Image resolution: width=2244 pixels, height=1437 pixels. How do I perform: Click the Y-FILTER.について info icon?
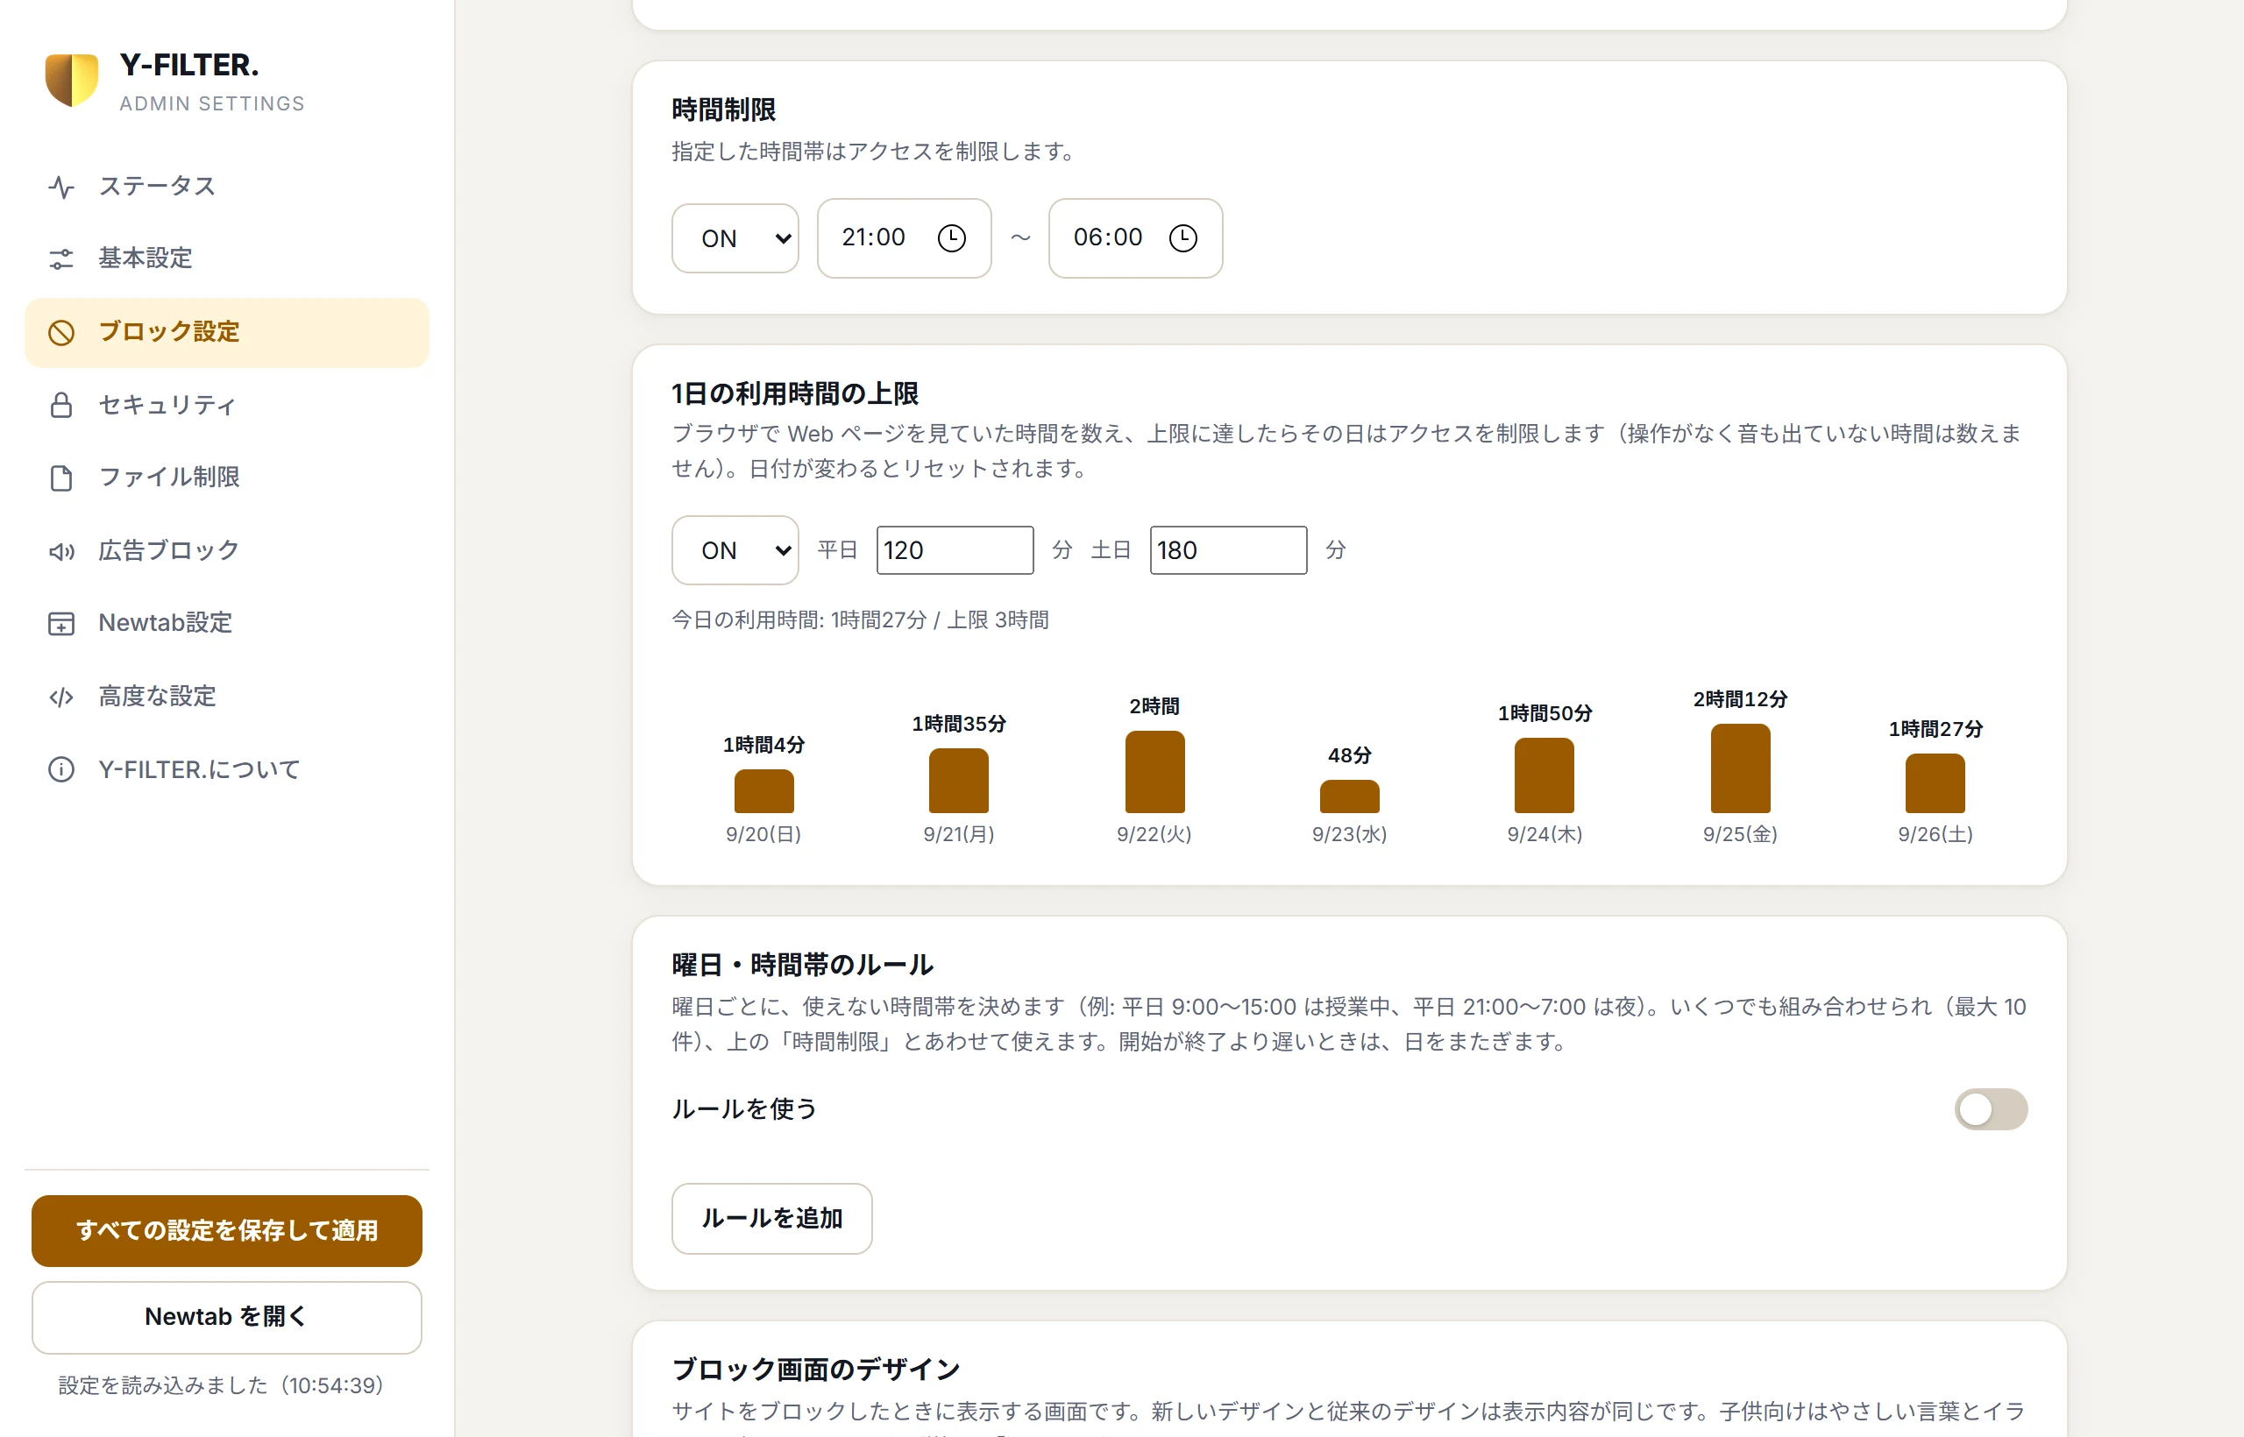tap(61, 770)
